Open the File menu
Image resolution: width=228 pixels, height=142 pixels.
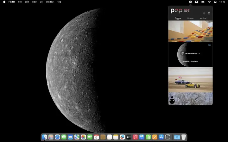point(20,2)
